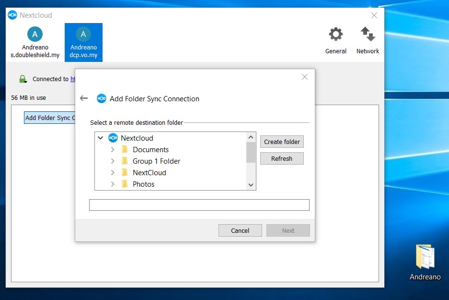
Task: Select the Photos folder icon
Action: (x=125, y=184)
